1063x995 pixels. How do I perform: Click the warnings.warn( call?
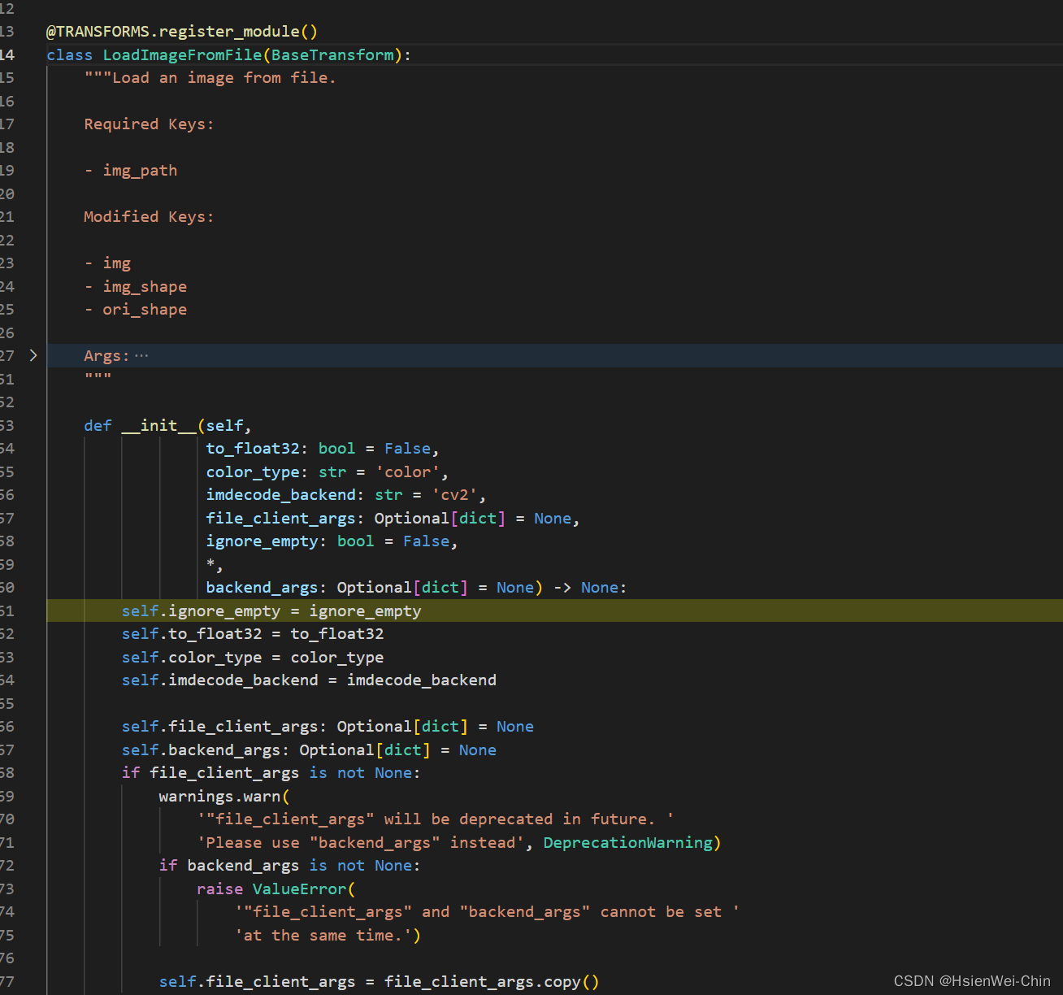224,797
